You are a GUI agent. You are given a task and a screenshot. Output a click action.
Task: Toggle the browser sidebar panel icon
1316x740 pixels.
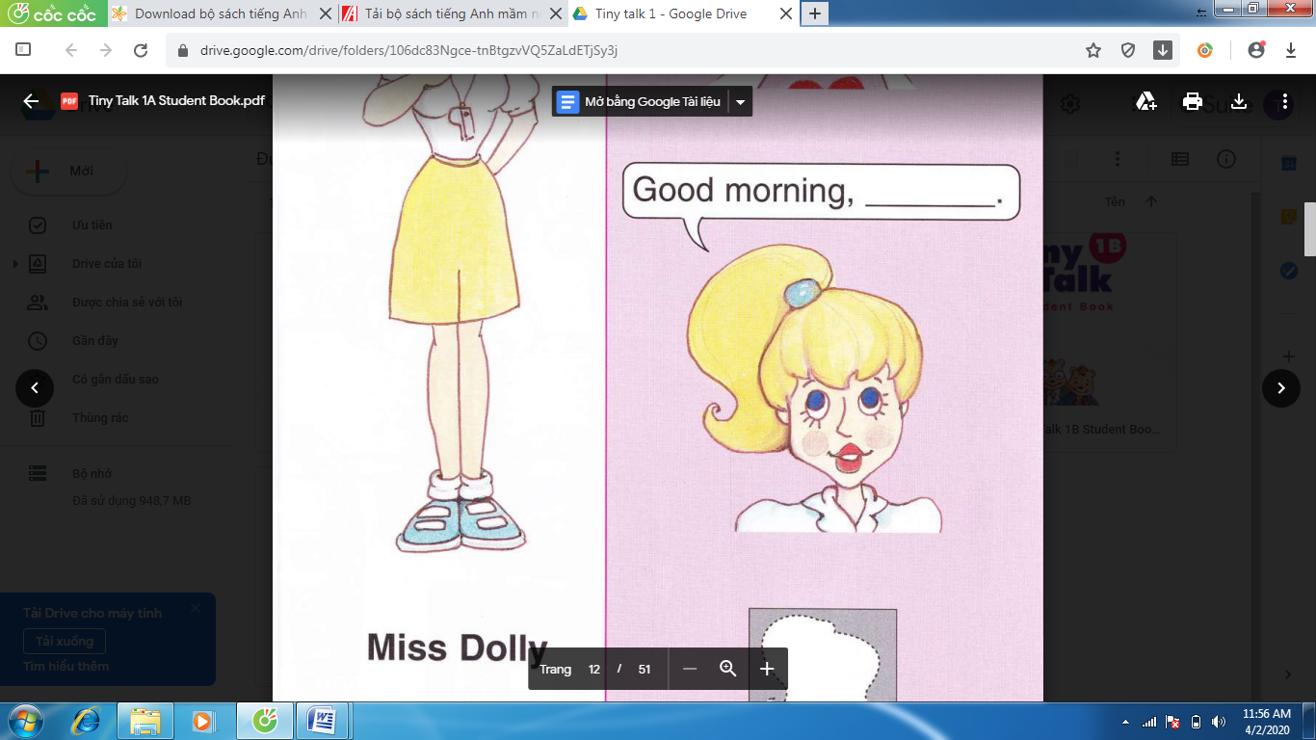[24, 49]
